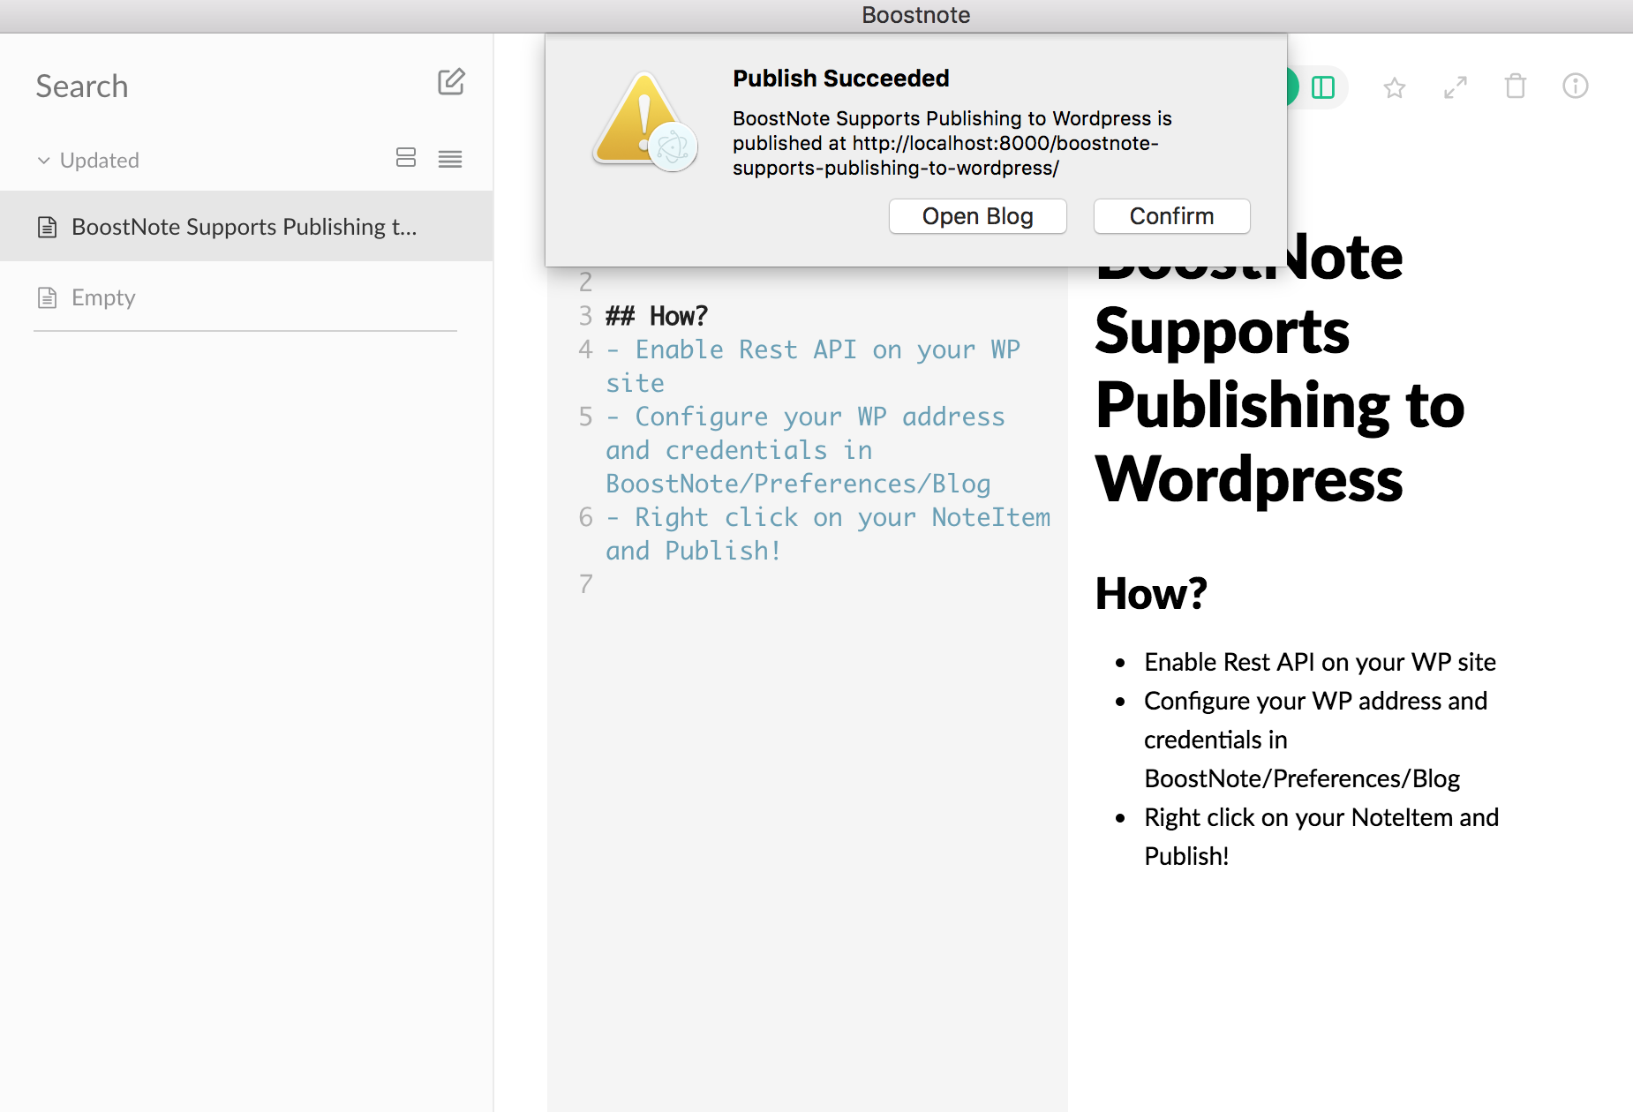Click preview bullet 'Right click on your NoteItem and'
1633x1112 pixels.
1321,817
